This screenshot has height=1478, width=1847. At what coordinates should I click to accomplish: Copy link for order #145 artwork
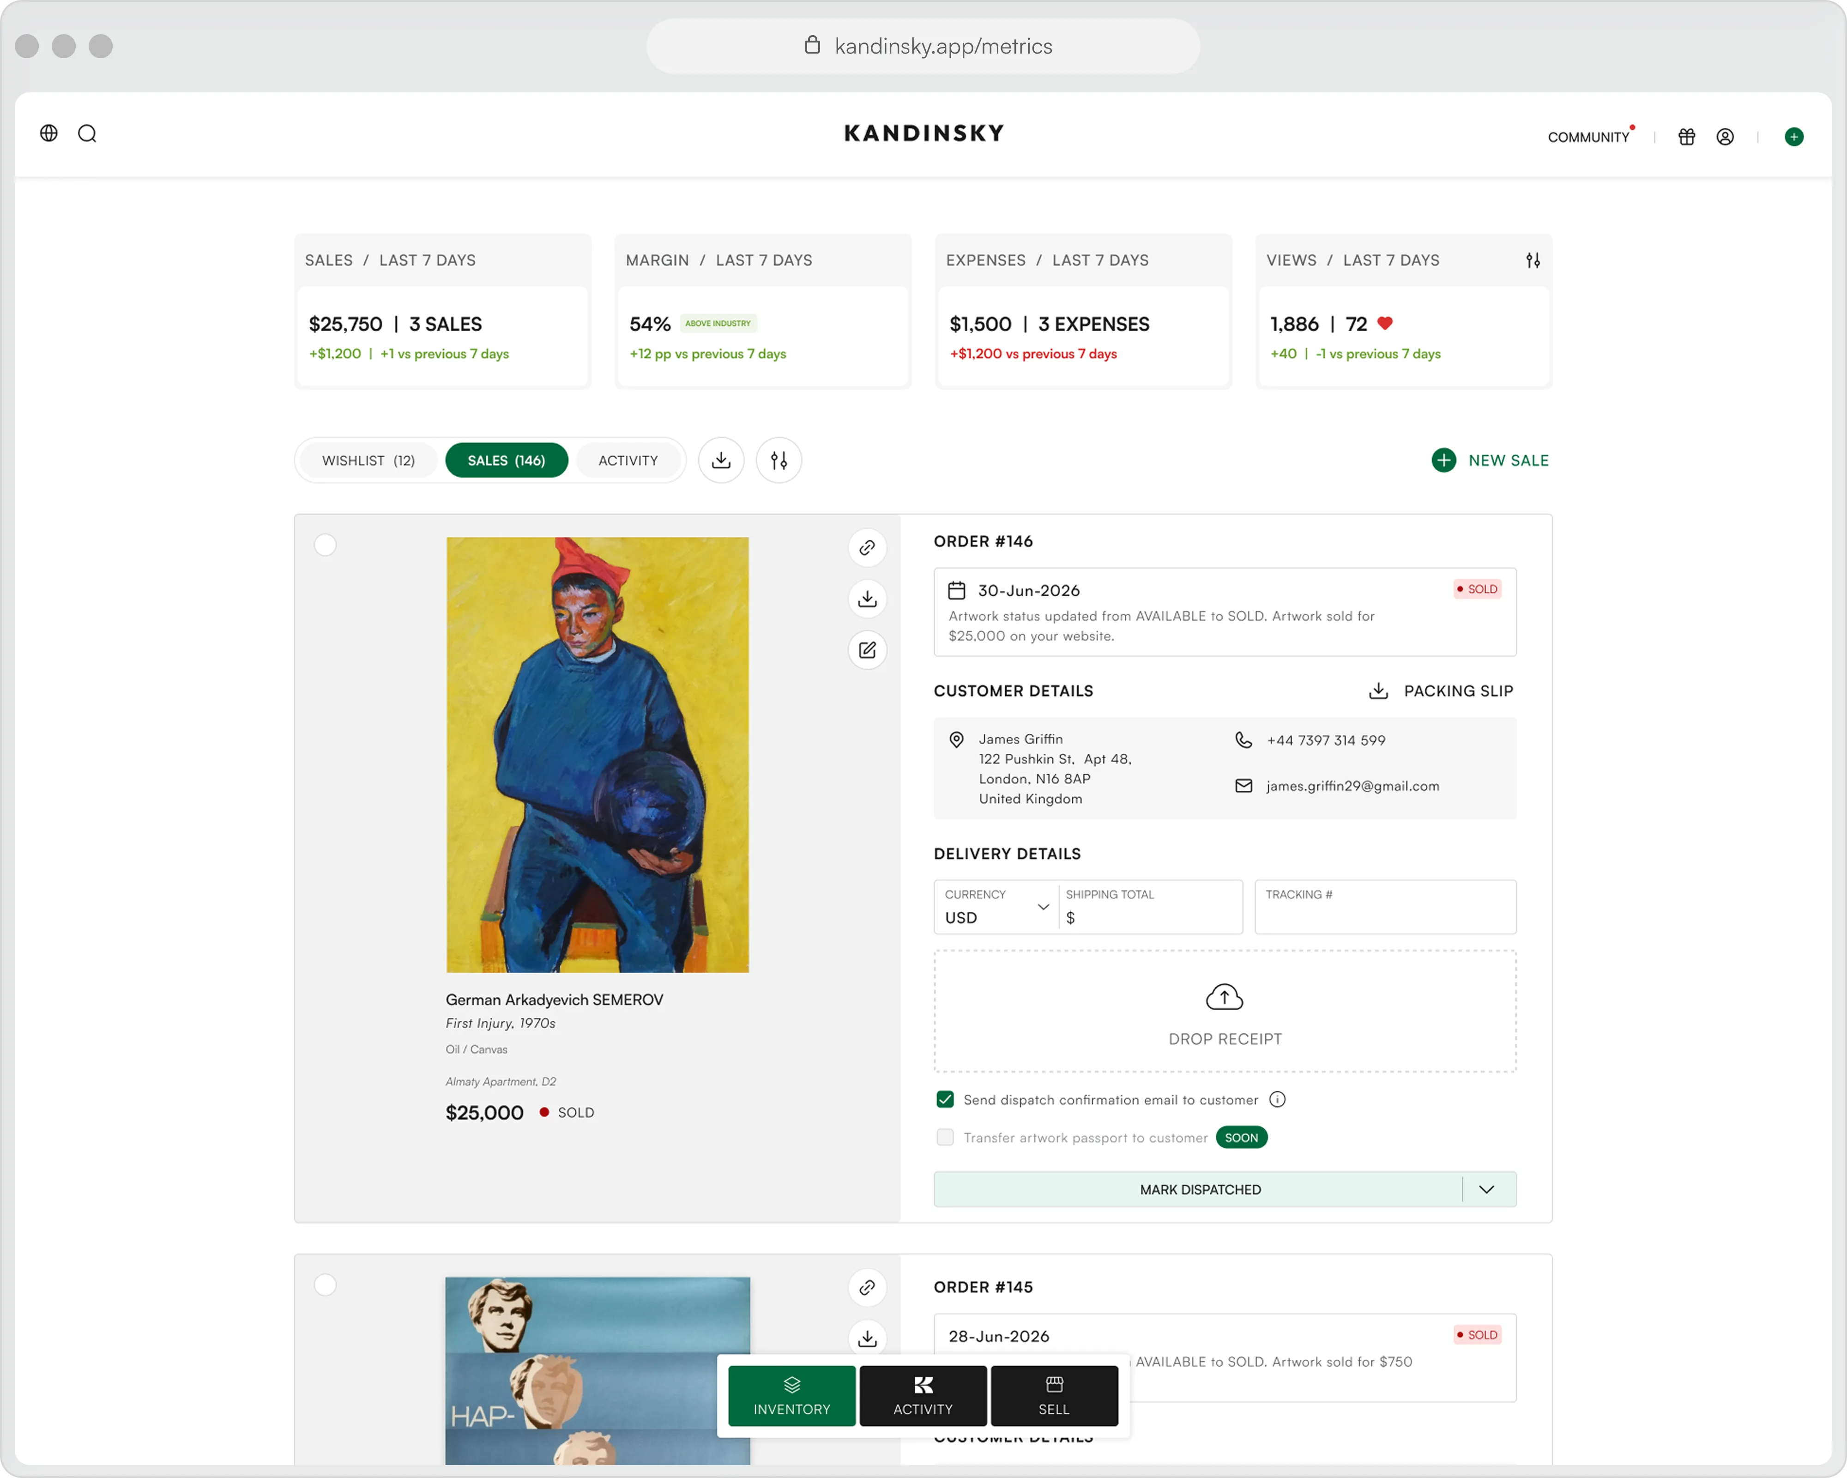point(867,1287)
